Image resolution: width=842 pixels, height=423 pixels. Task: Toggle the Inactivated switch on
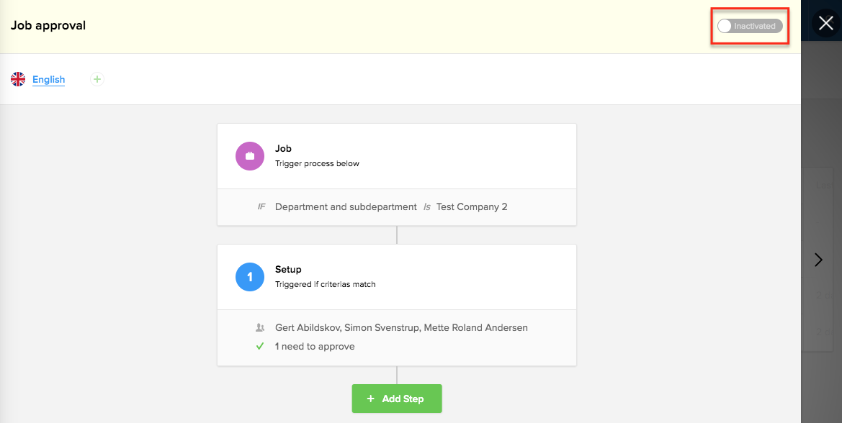(749, 26)
